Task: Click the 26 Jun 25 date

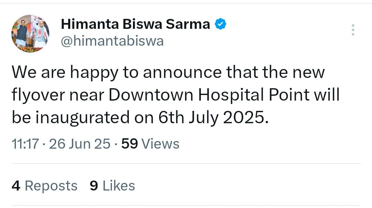Action: coord(80,144)
